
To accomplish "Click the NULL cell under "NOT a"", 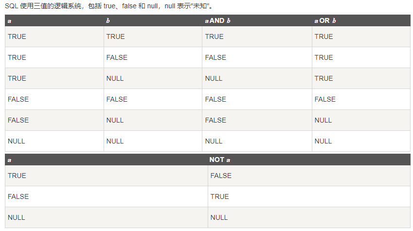I will [219, 217].
